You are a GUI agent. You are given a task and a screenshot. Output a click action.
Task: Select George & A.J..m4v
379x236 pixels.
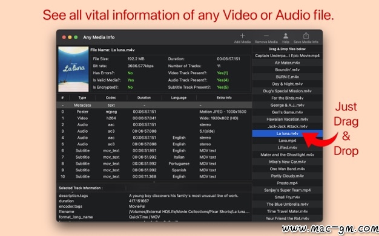[x=287, y=105]
